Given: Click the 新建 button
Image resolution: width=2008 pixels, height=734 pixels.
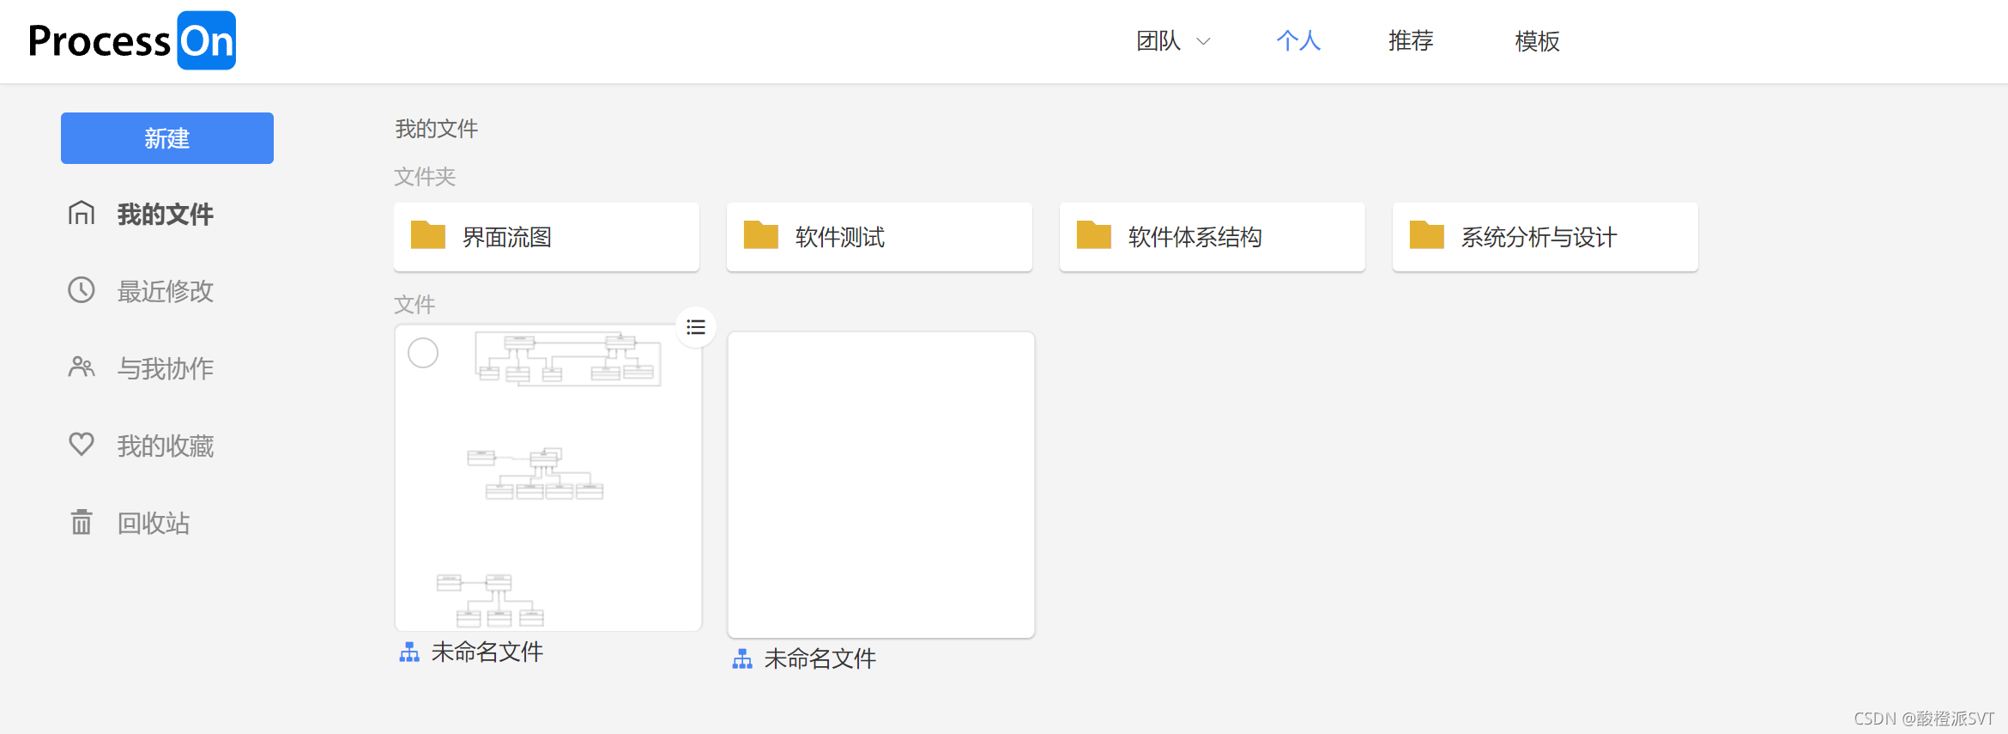Looking at the screenshot, I should (x=167, y=138).
